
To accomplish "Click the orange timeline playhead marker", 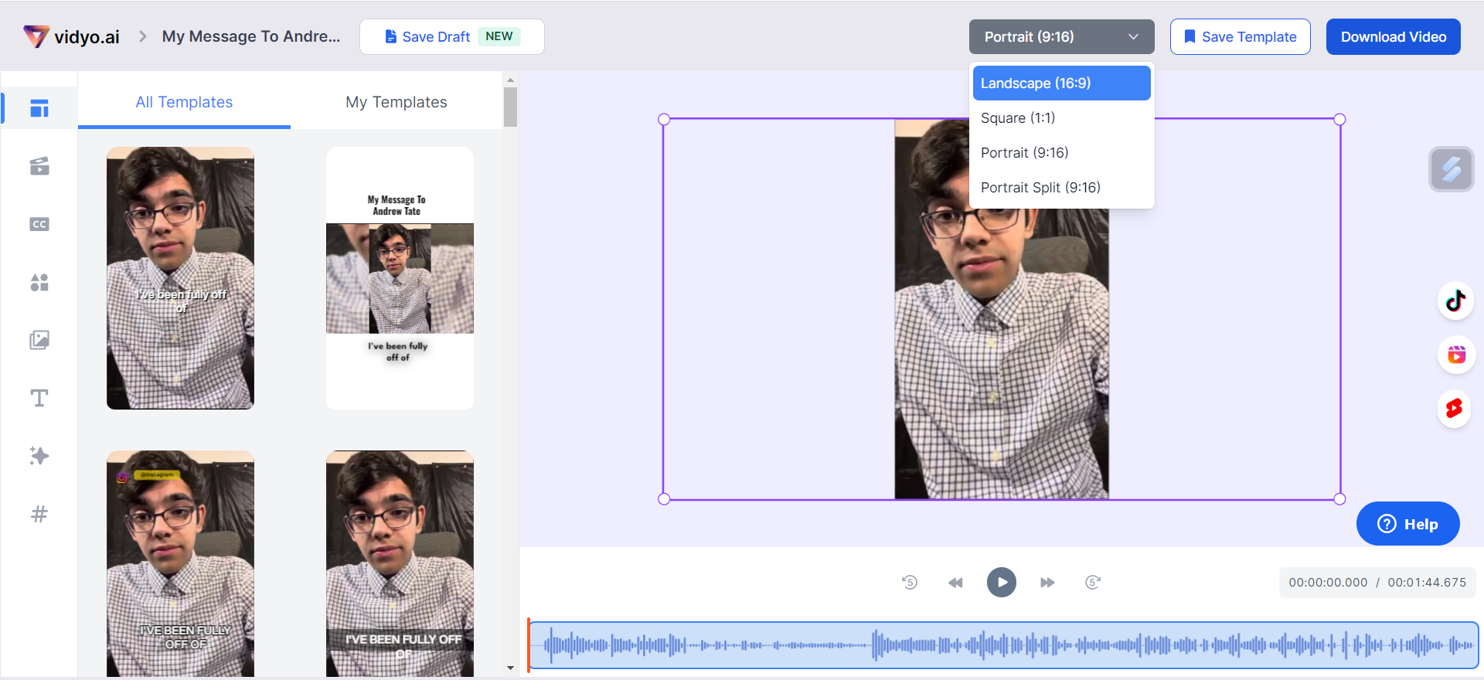I will [x=529, y=645].
